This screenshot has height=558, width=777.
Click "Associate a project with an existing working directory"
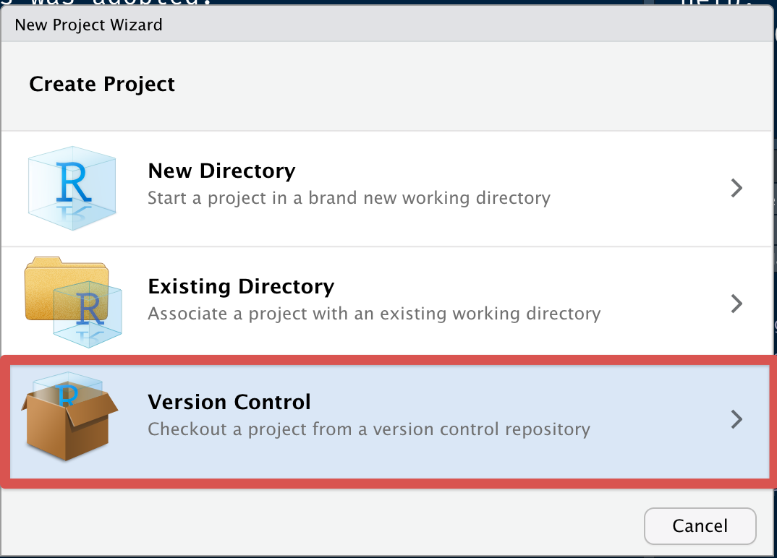click(x=374, y=314)
